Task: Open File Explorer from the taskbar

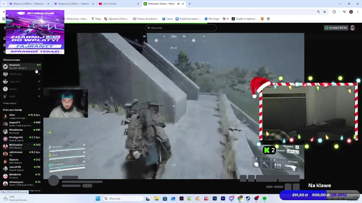Action: tap(156, 198)
